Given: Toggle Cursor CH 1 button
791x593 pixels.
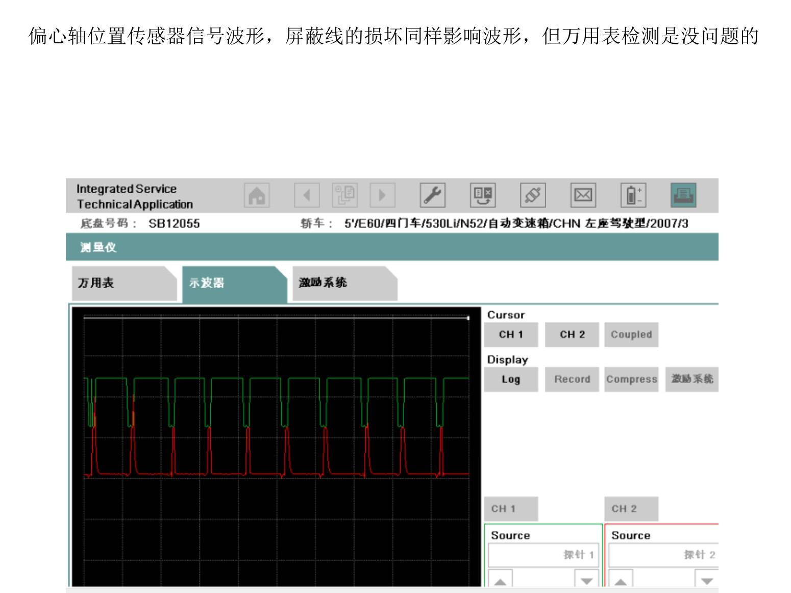Looking at the screenshot, I should 511,334.
